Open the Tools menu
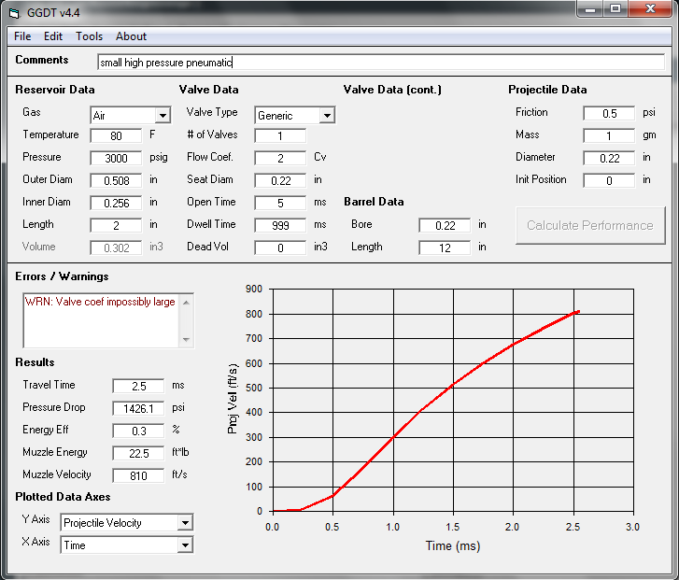The width and height of the screenshot is (679, 580). click(90, 36)
